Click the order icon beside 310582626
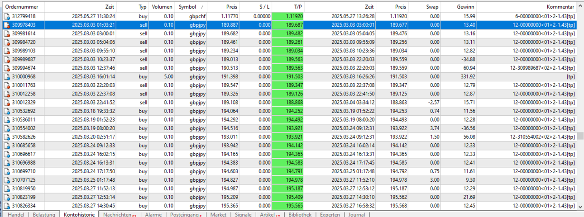This screenshot has width=584, height=217. coord(6,137)
